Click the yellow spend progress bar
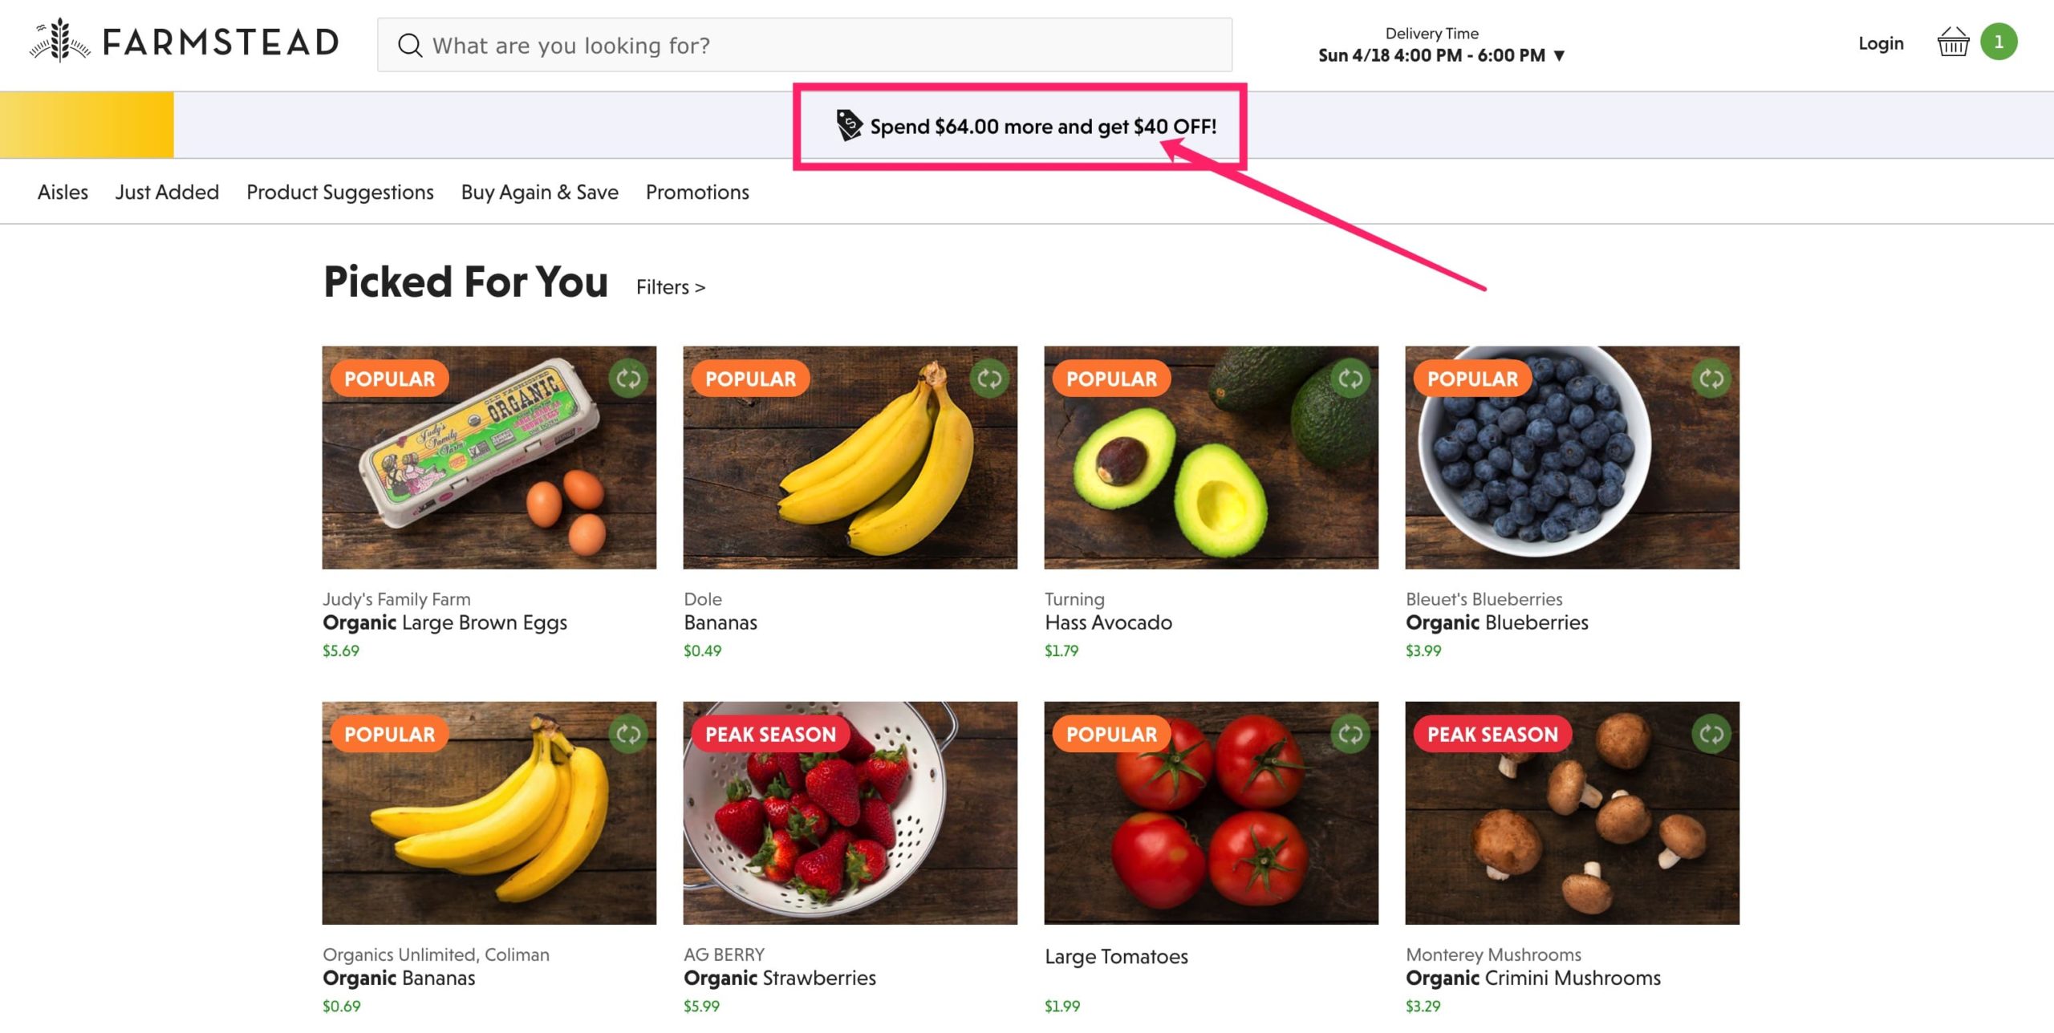 [87, 125]
